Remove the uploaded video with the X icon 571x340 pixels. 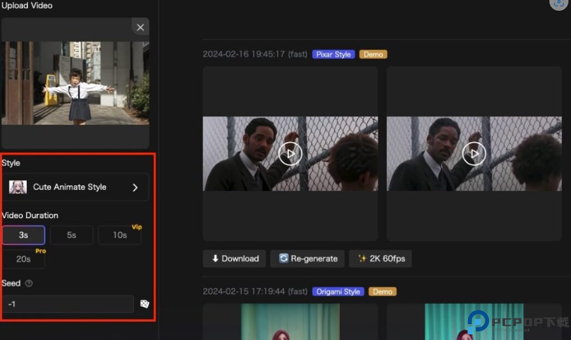tap(140, 27)
